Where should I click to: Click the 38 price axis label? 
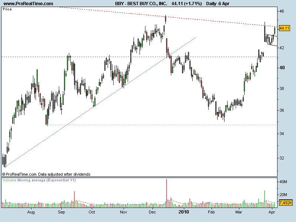(282, 88)
